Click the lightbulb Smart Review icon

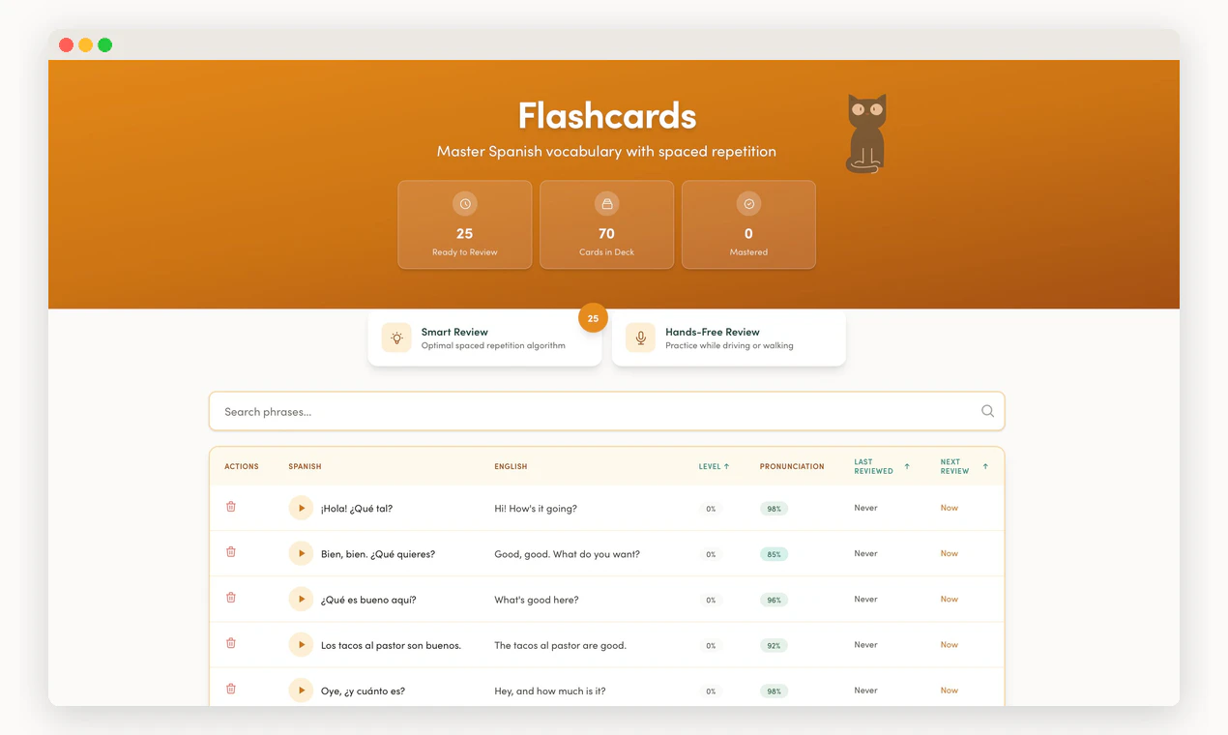pyautogui.click(x=396, y=338)
